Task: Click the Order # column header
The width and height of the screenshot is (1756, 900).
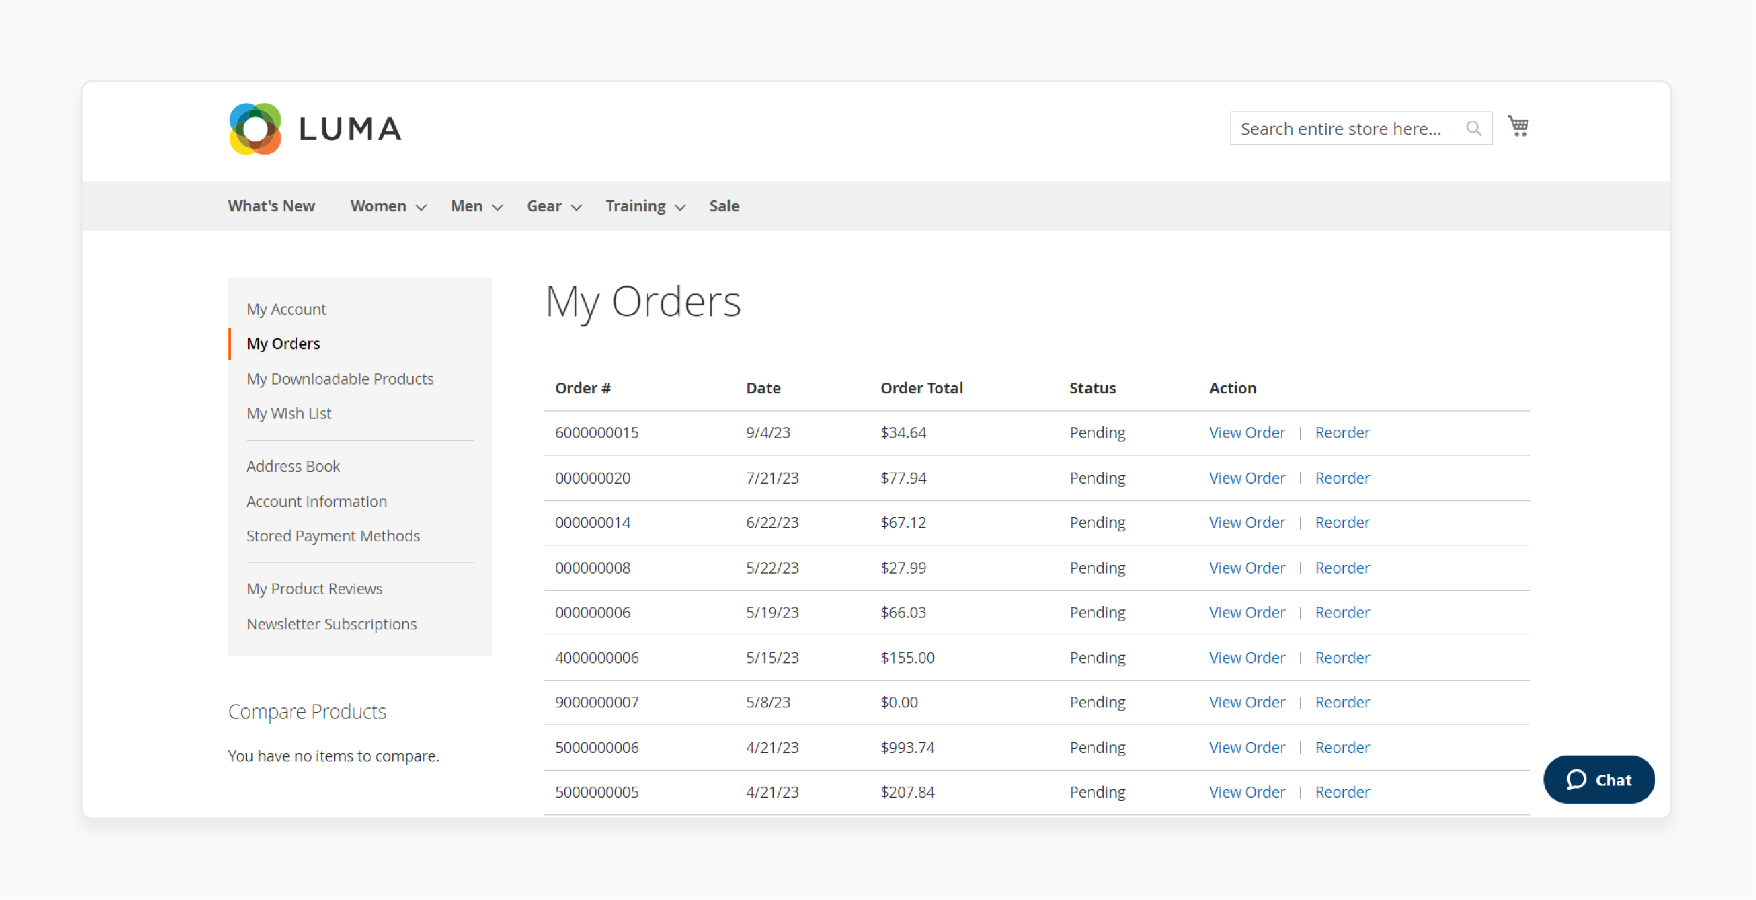Action: pyautogui.click(x=583, y=388)
